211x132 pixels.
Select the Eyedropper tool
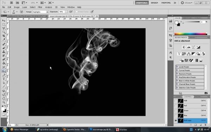[x=4, y=39]
